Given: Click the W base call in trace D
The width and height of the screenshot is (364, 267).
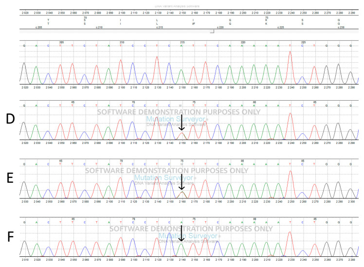Looking at the screenshot, I should pyautogui.click(x=180, y=106).
